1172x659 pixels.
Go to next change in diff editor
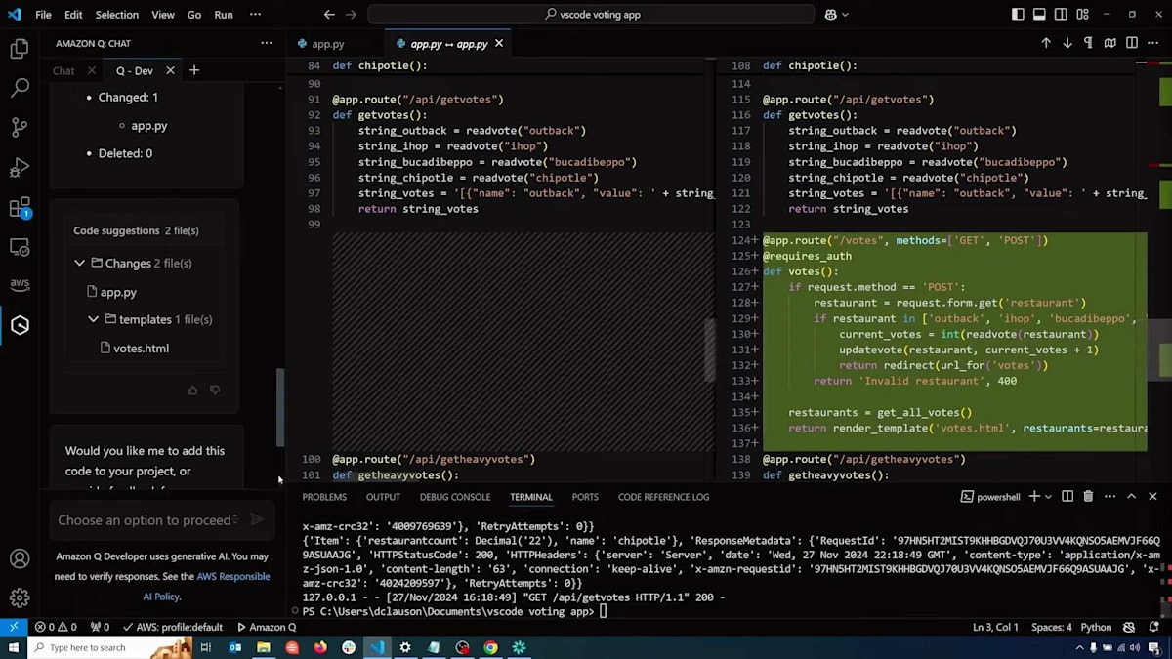(x=1067, y=44)
